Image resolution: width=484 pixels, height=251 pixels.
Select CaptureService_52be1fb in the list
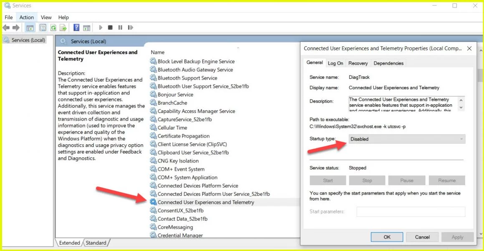(x=181, y=119)
